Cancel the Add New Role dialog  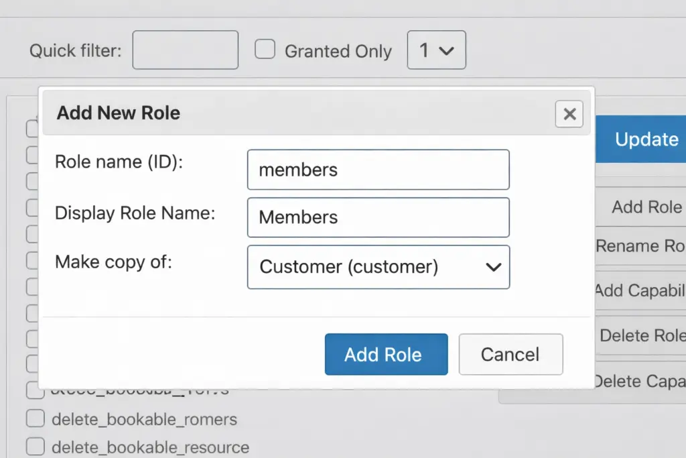[x=510, y=354]
